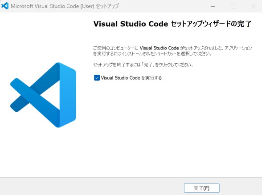Click the VS Code icon in title bar
Image resolution: width=262 pixels, height=195 pixels.
click(x=5, y=6)
